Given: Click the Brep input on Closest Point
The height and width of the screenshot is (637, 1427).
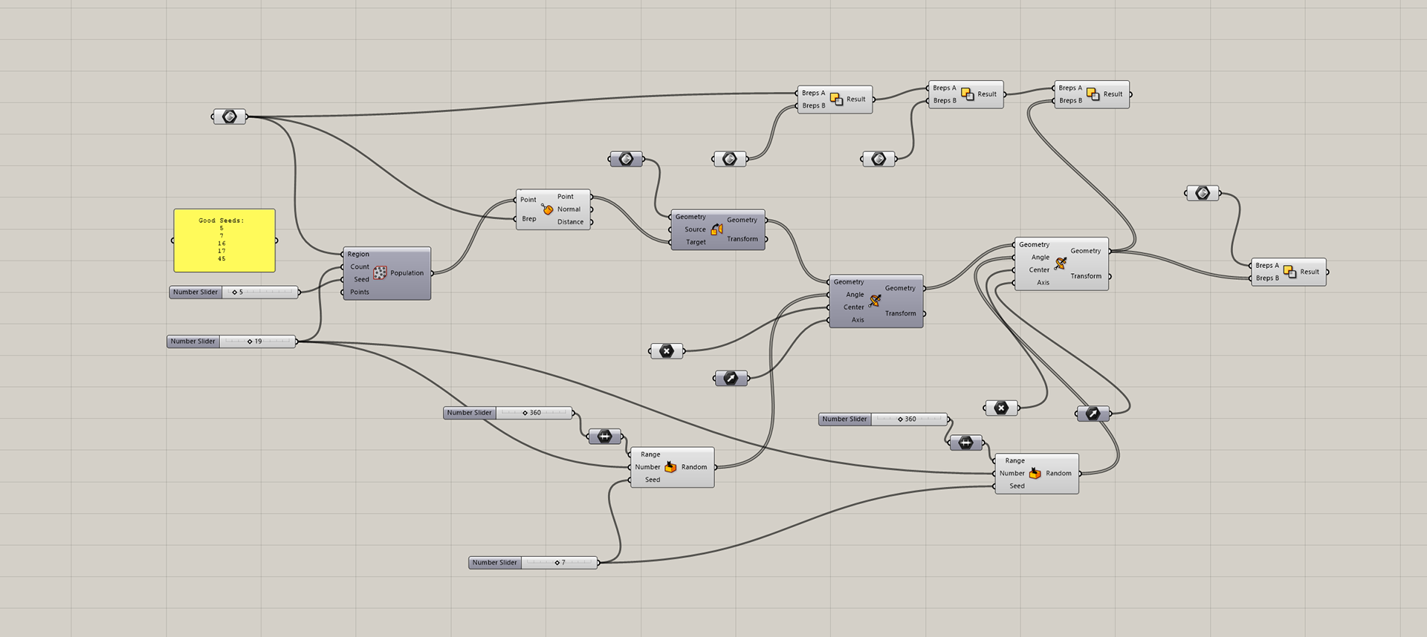Looking at the screenshot, I should point(529,219).
